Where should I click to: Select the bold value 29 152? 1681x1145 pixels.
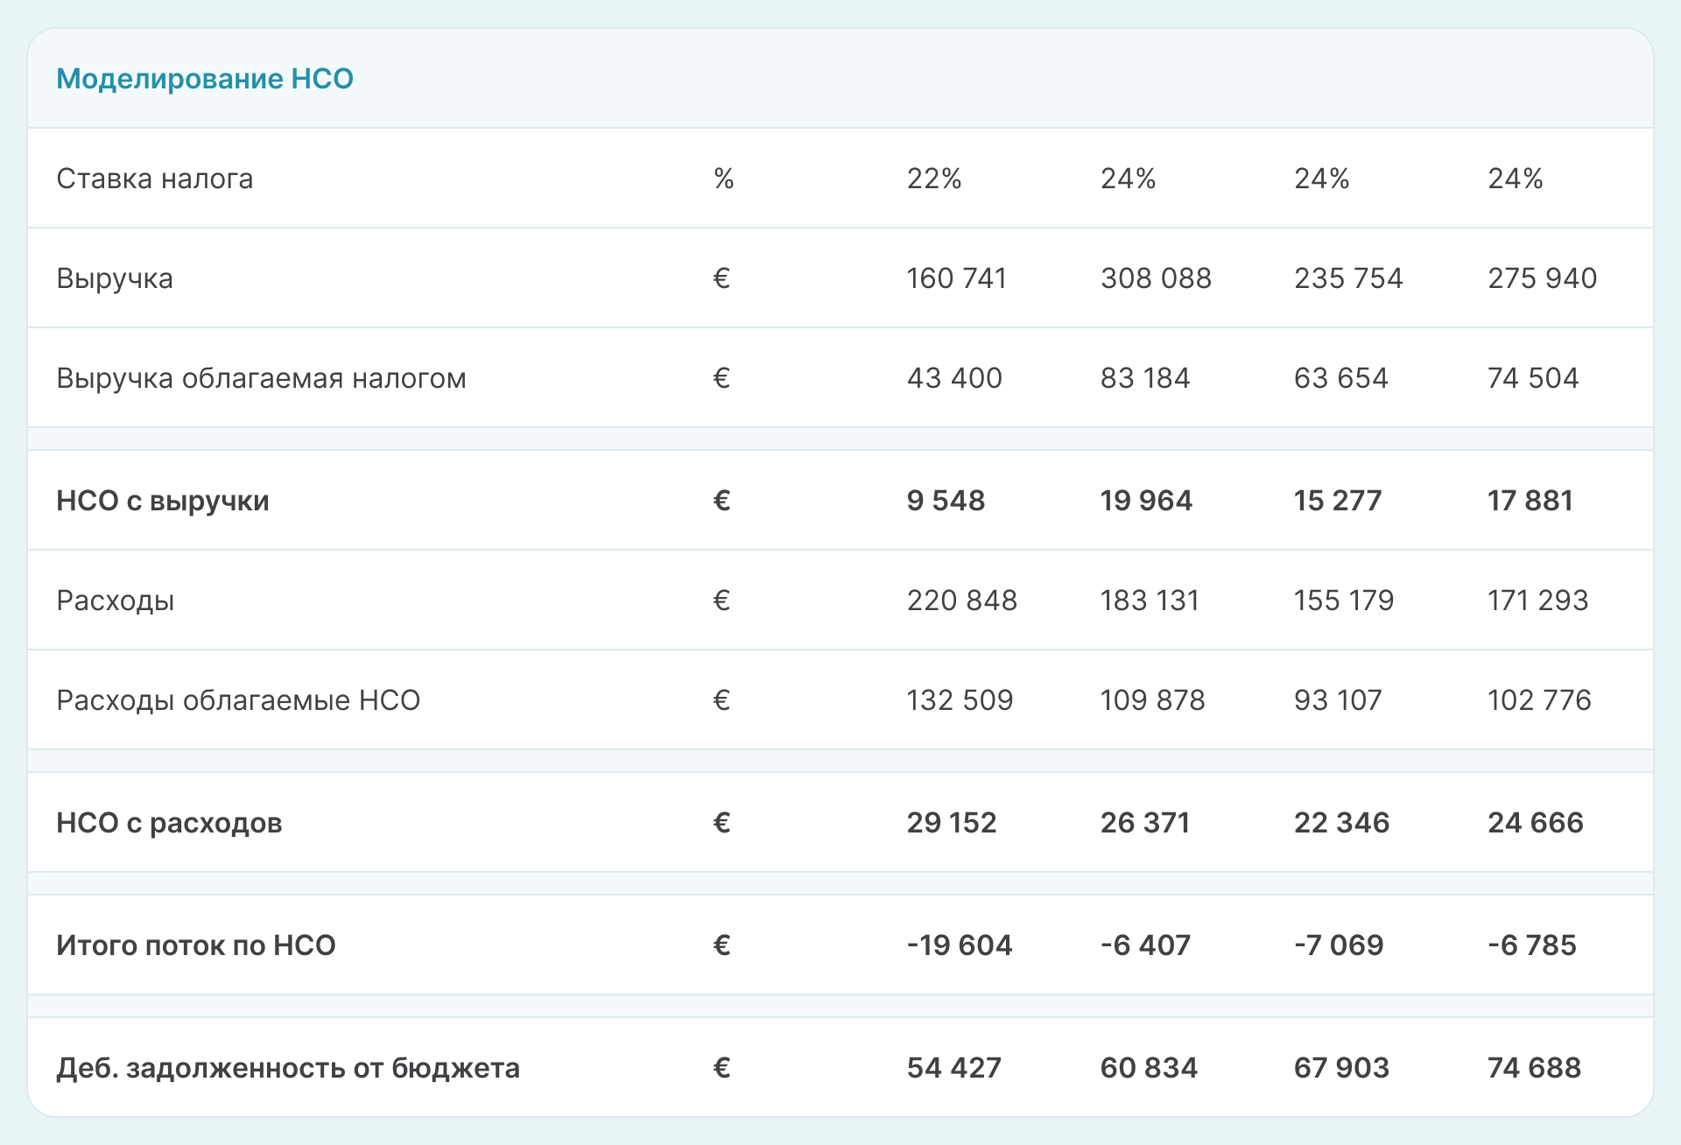pyautogui.click(x=951, y=823)
